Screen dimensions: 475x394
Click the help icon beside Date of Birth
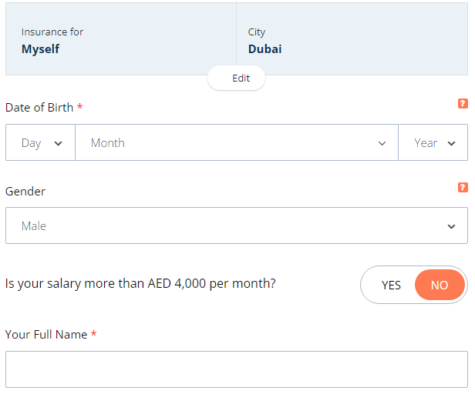click(x=463, y=103)
